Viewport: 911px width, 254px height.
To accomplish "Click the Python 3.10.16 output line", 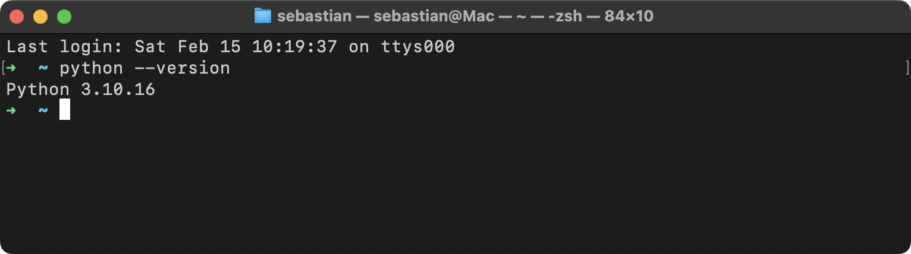I will (81, 90).
